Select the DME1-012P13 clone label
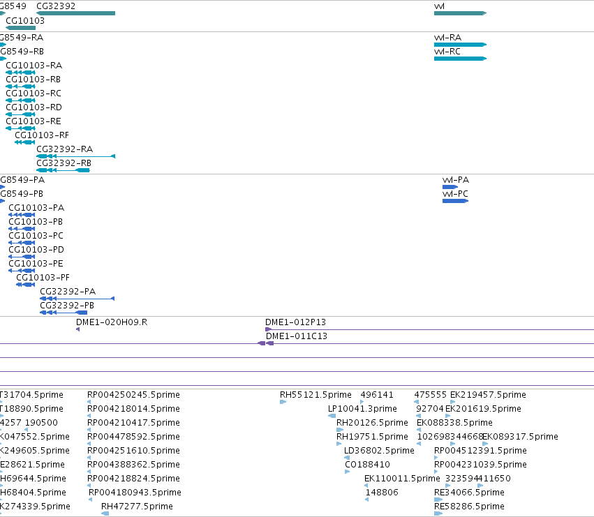The width and height of the screenshot is (594, 517). point(295,322)
